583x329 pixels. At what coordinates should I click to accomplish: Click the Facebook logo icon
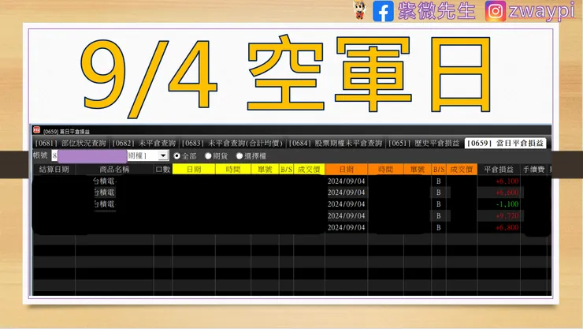[x=383, y=11]
